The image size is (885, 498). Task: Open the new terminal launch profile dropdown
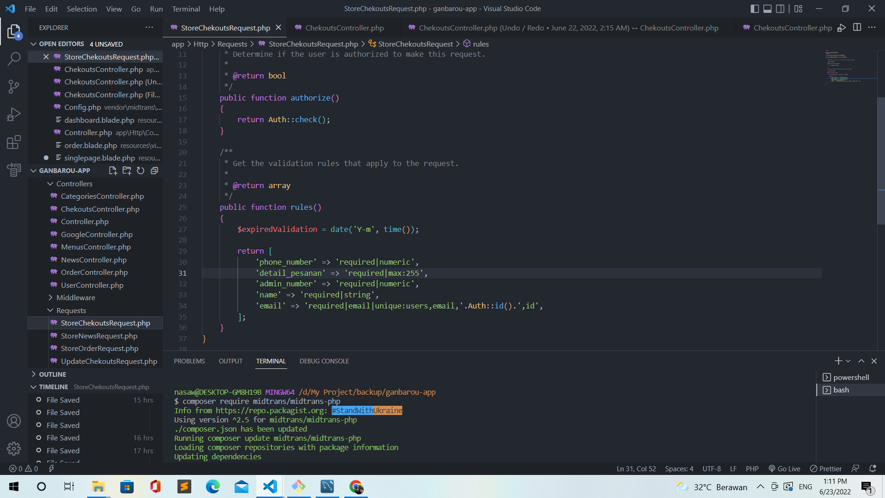coord(848,361)
